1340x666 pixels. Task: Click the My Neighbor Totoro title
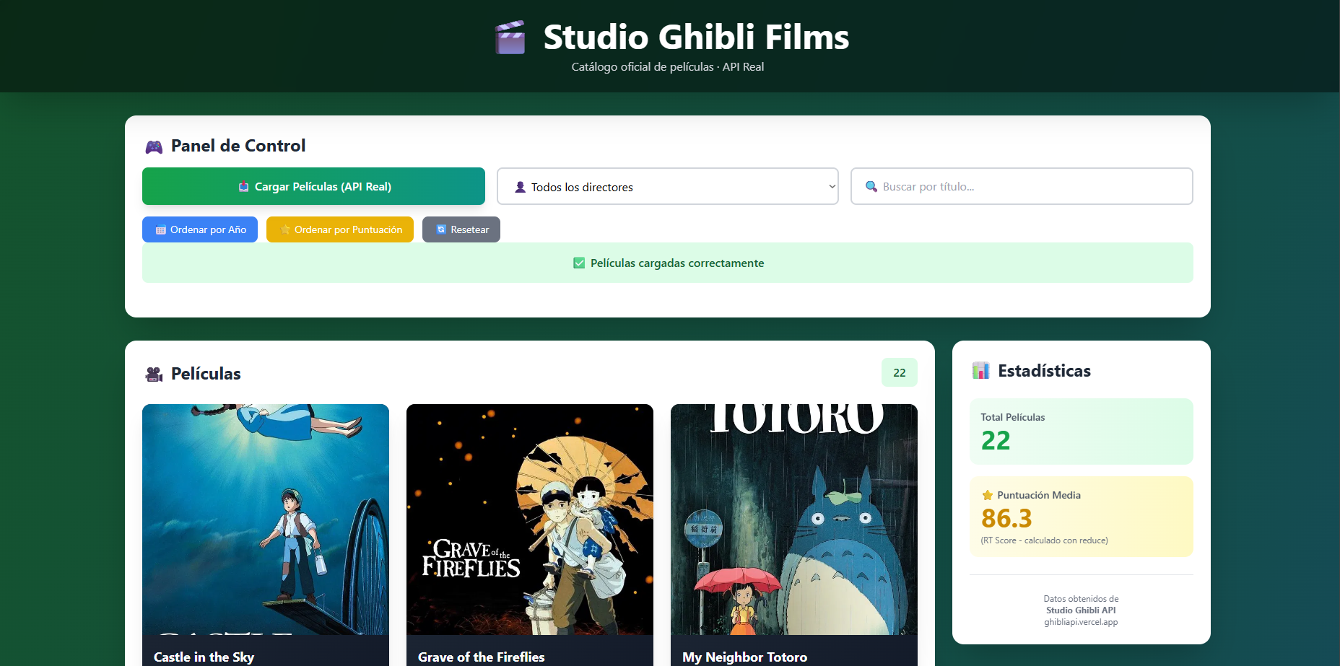tap(744, 657)
